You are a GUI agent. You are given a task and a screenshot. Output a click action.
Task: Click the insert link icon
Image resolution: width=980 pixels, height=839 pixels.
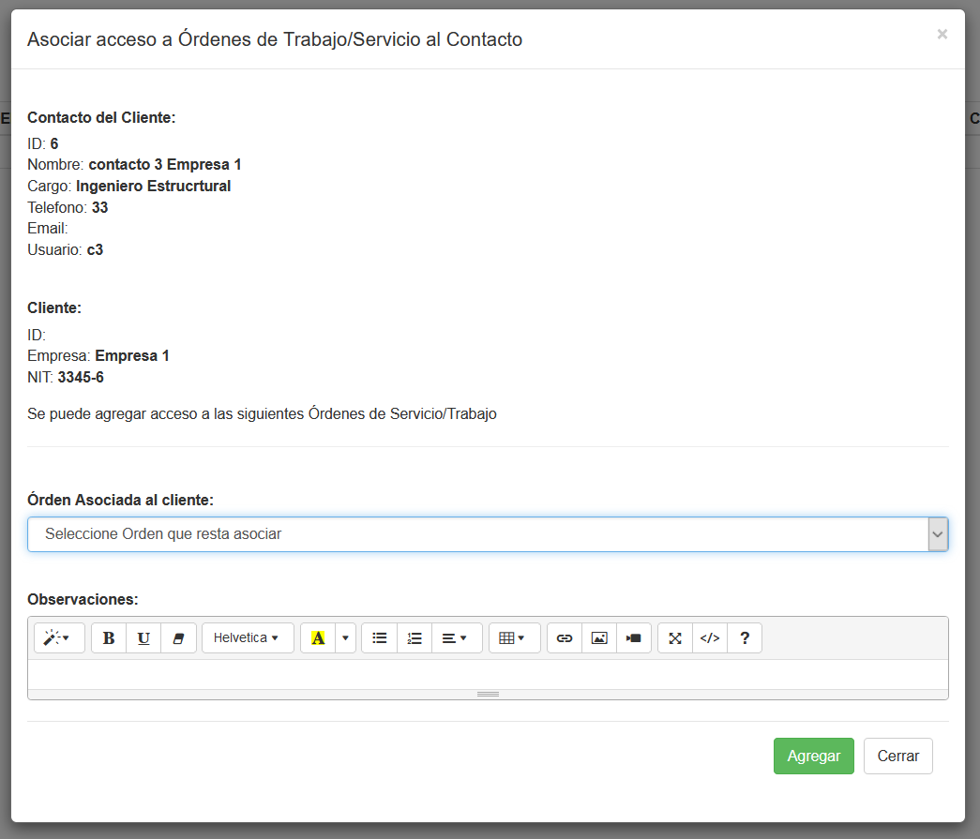(x=565, y=638)
